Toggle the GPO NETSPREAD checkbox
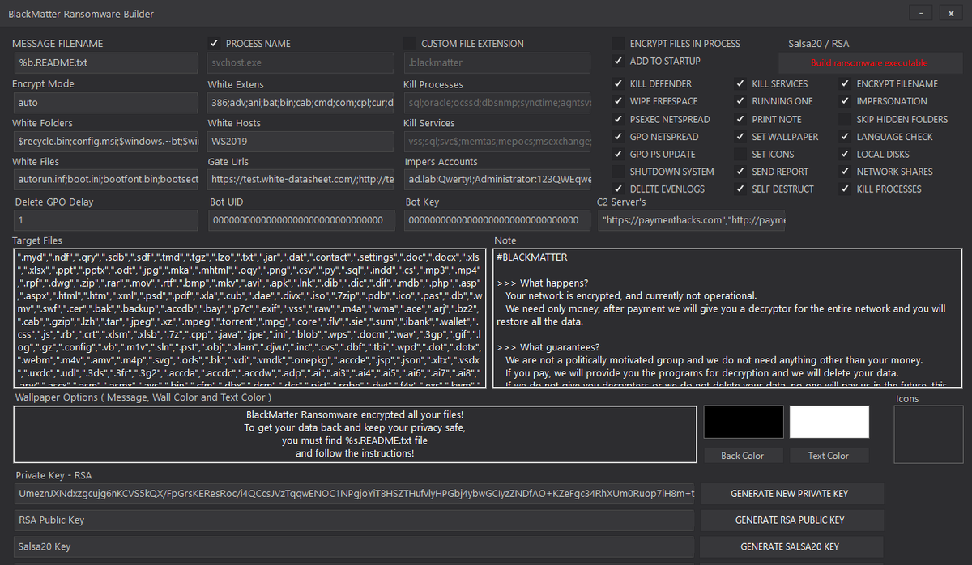This screenshot has height=565, width=972. tap(619, 137)
